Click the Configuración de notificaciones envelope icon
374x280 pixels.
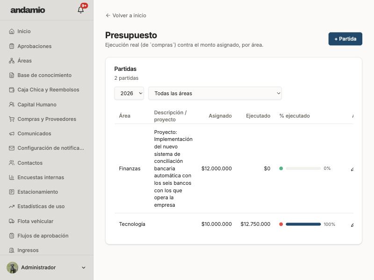pos(12,148)
